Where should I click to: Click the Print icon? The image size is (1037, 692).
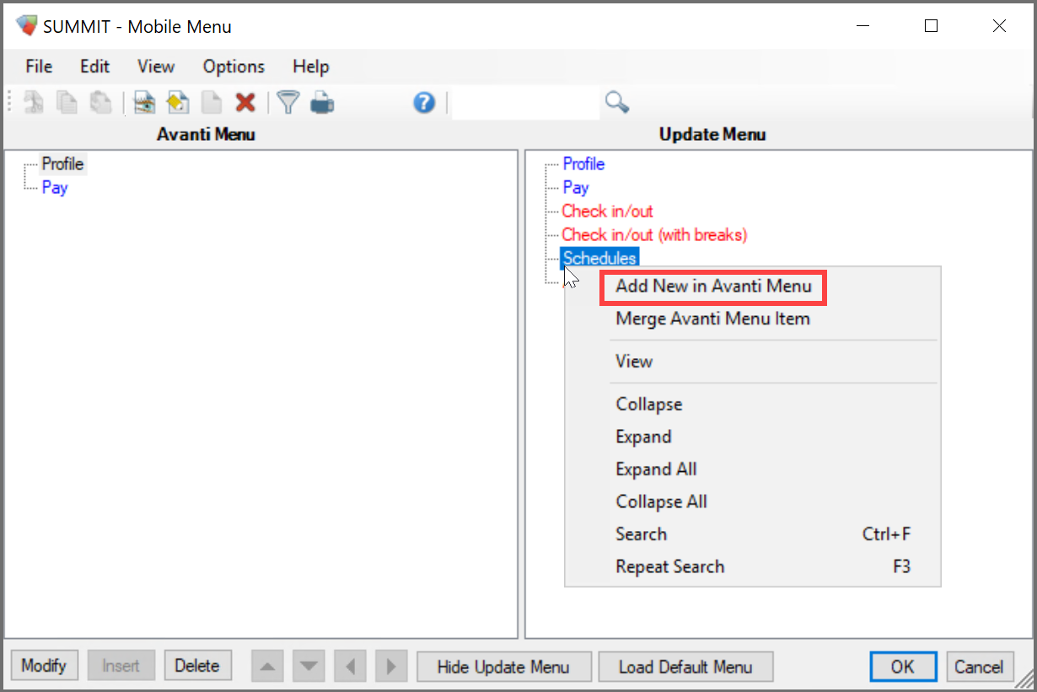tap(322, 104)
